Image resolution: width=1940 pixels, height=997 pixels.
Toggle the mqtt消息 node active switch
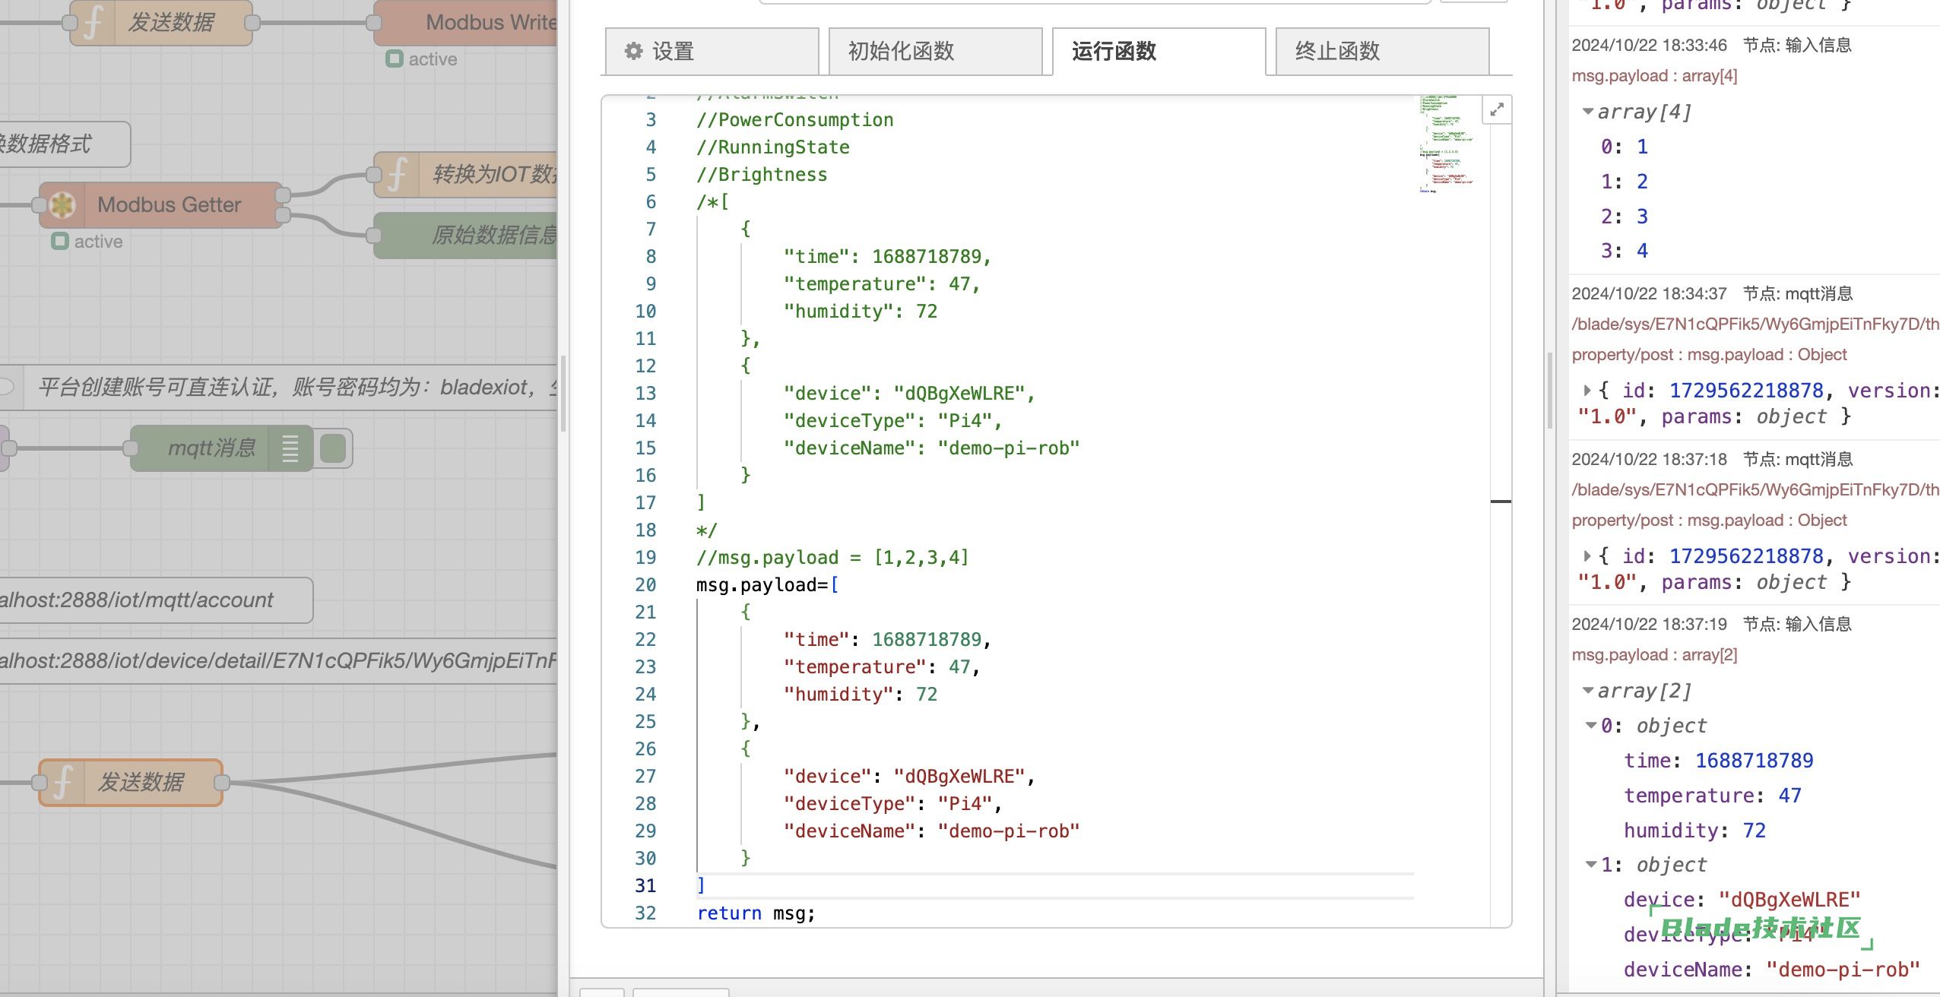331,449
